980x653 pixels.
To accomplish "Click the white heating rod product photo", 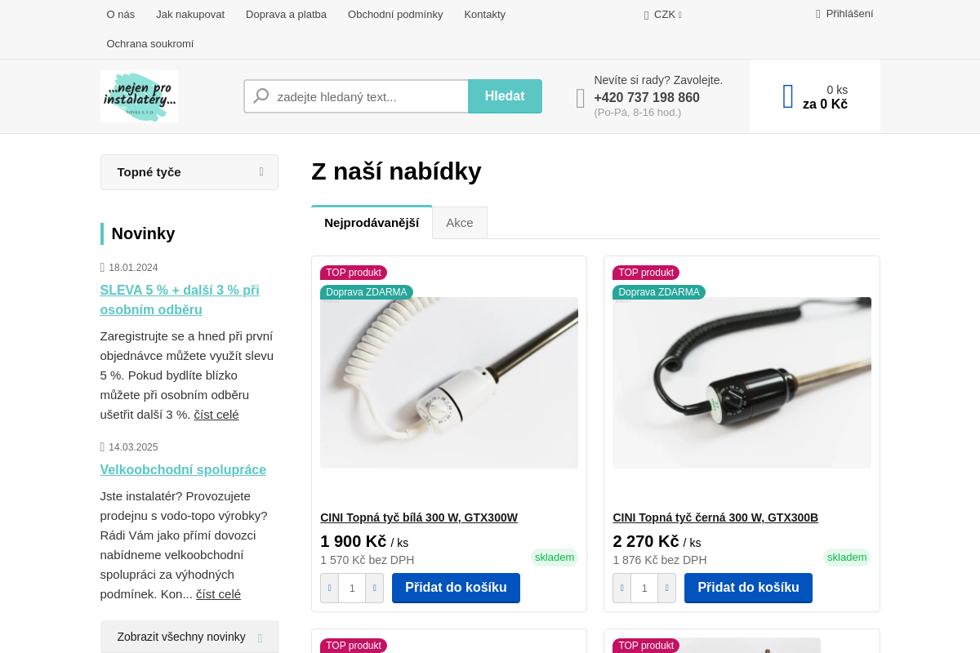I will pos(448,381).
